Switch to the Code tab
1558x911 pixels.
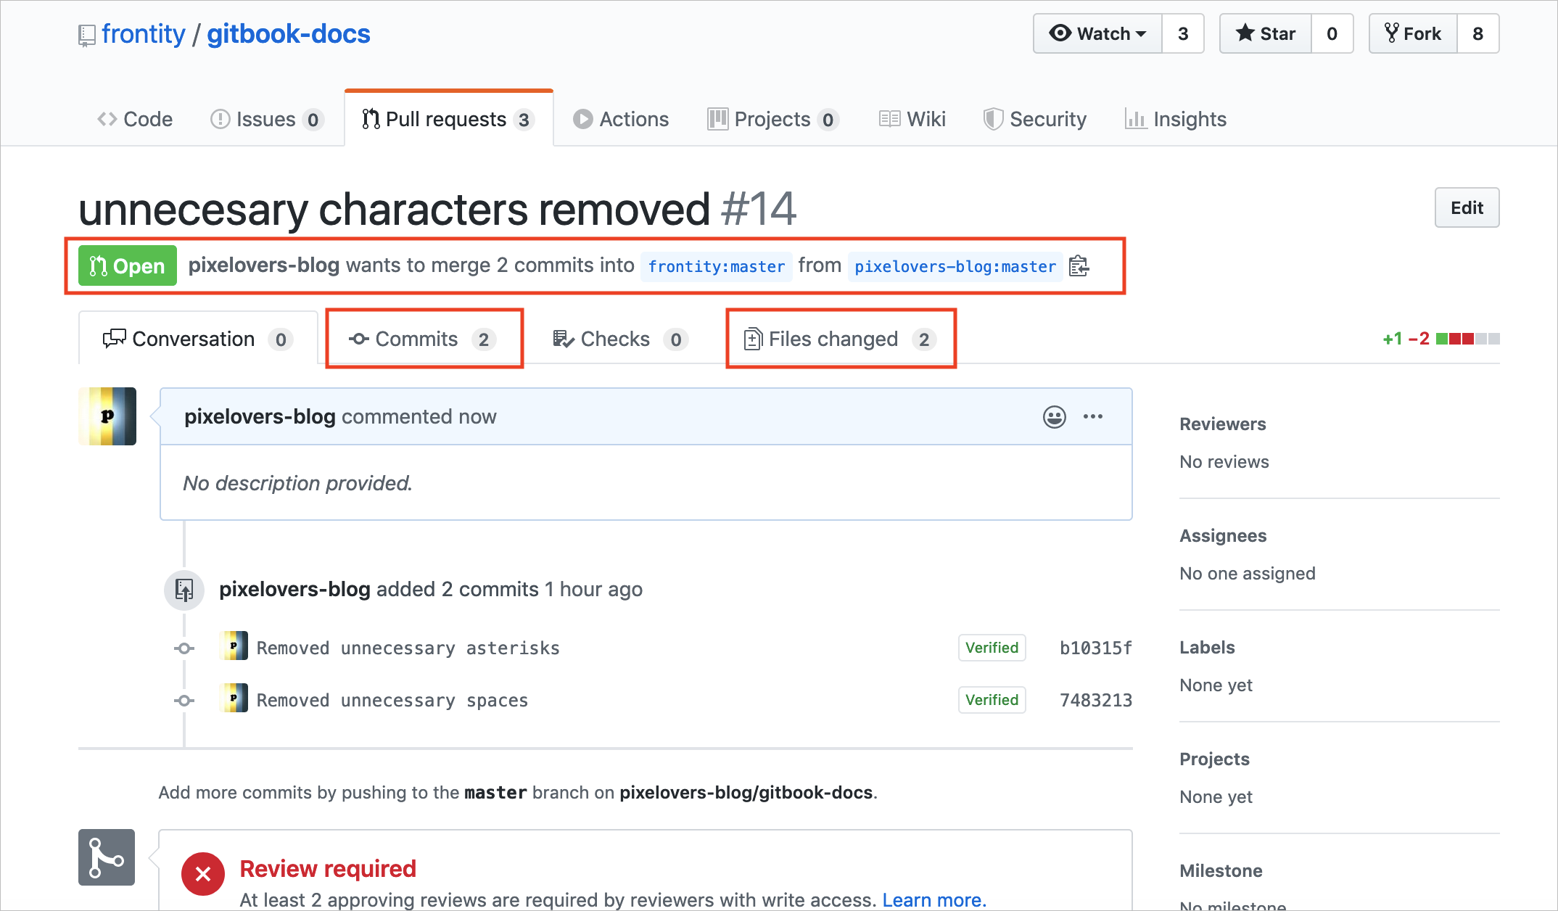(x=135, y=119)
